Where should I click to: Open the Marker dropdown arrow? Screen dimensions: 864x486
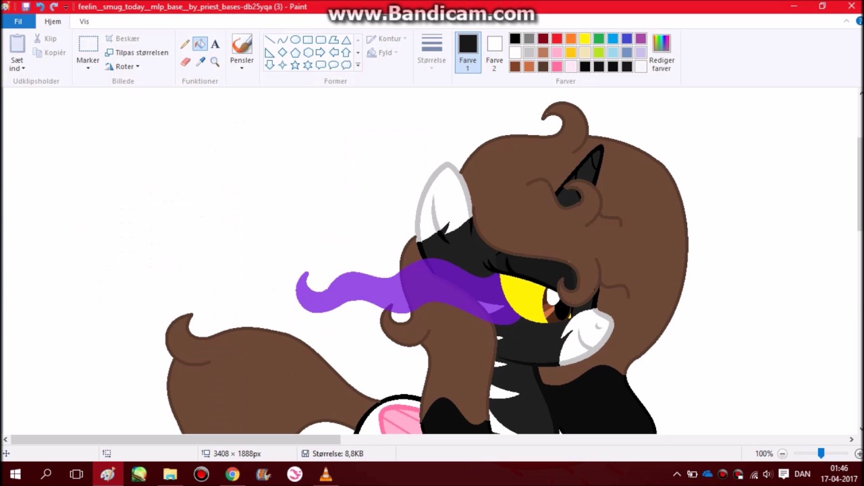tap(88, 68)
